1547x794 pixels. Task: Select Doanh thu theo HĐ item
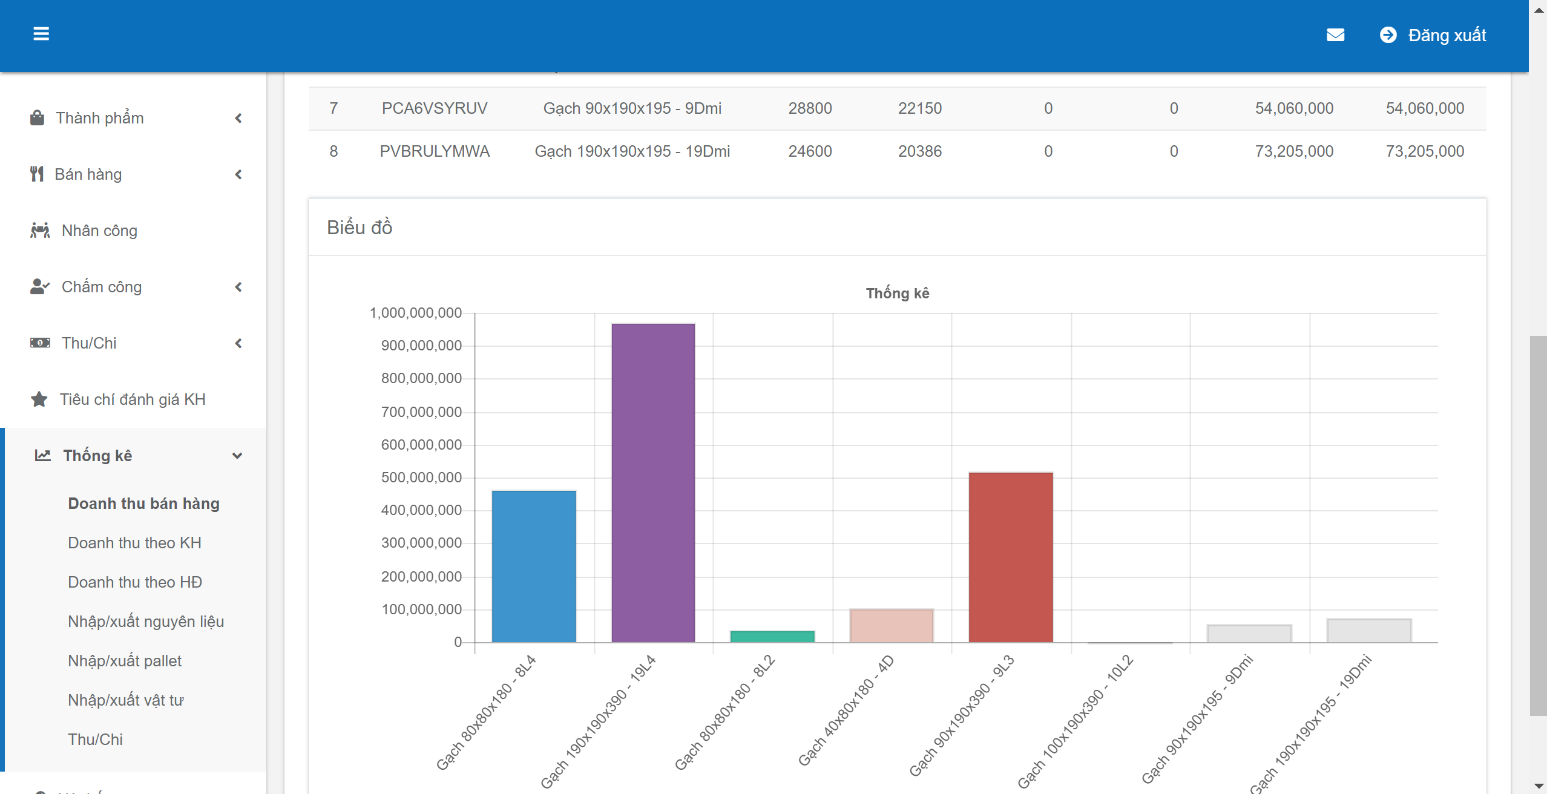coord(135,582)
